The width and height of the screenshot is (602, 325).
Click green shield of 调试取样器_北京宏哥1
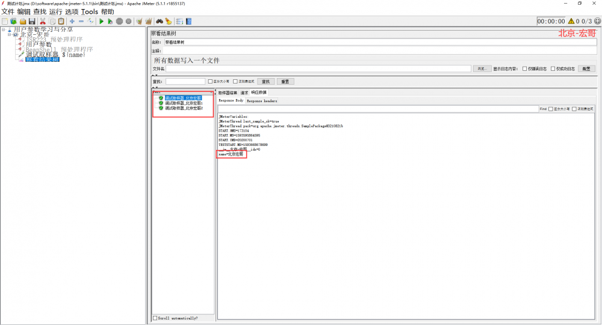[x=161, y=103]
